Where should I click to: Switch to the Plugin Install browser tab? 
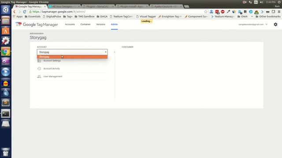(132, 7)
